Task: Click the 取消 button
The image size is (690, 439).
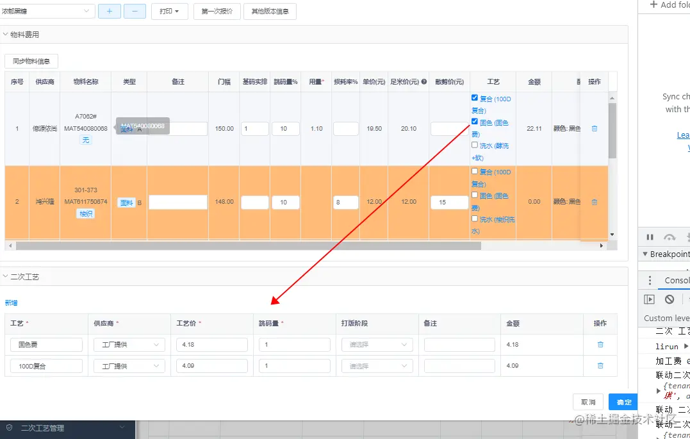Action: point(588,402)
